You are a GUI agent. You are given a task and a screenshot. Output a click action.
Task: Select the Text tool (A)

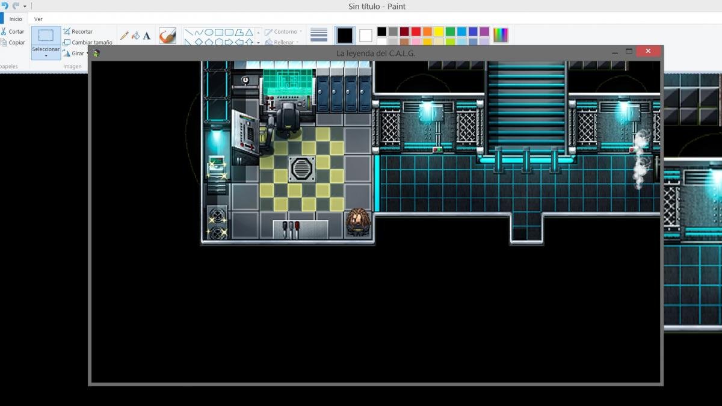coord(147,35)
